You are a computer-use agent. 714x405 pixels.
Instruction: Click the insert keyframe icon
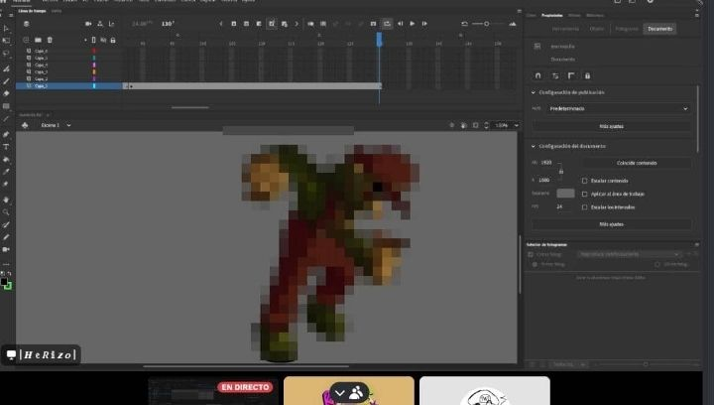coord(234,24)
